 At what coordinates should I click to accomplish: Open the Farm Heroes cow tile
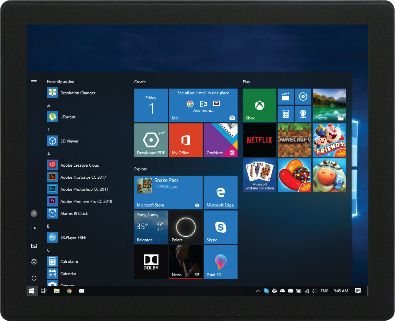329,175
